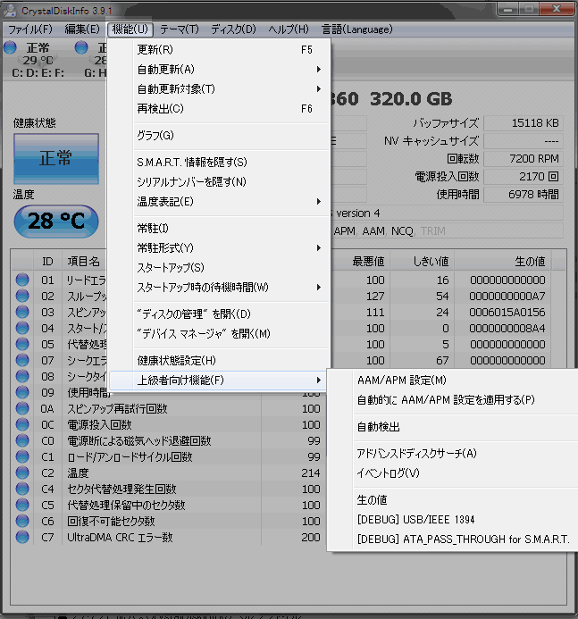The width and height of the screenshot is (578, 619).
Task: Click the 28 °C temperature button
Action: tap(56, 222)
